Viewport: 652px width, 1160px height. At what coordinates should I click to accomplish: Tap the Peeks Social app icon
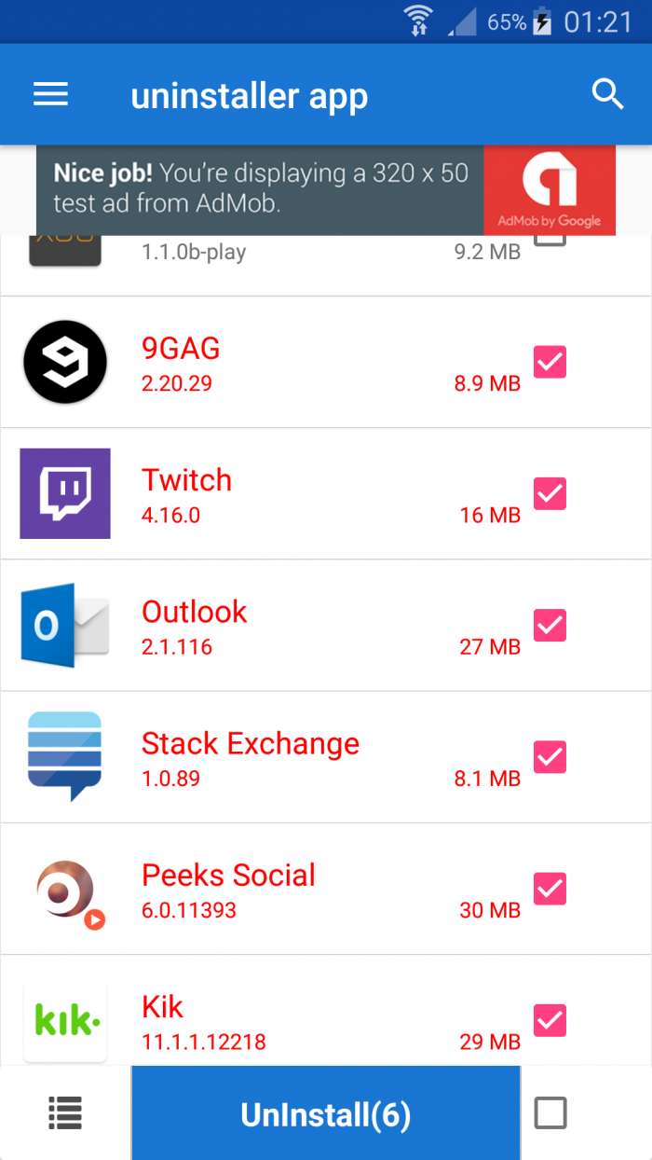pyautogui.click(x=65, y=889)
